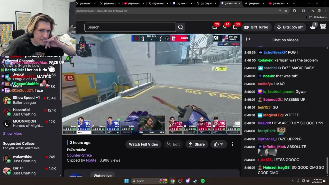Screen dimensions: 329x185
Task: Open Spotify from the taskbar
Action: pos(203,181)
